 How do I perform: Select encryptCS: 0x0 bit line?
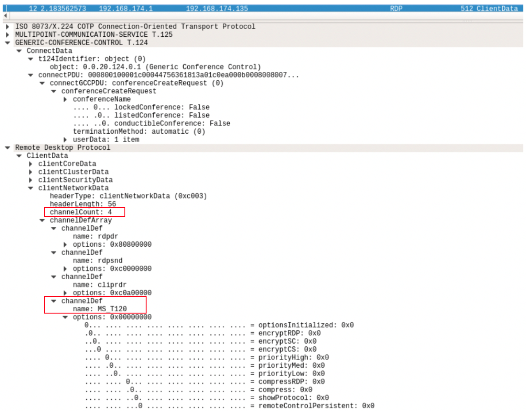200,349
